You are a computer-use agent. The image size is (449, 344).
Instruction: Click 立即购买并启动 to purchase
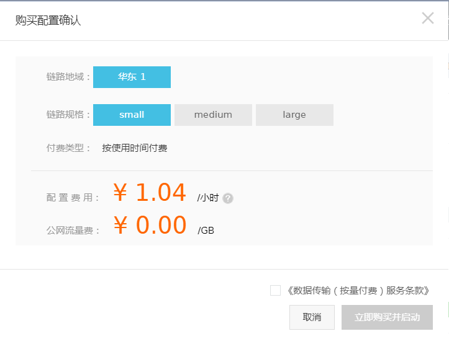[387, 317]
